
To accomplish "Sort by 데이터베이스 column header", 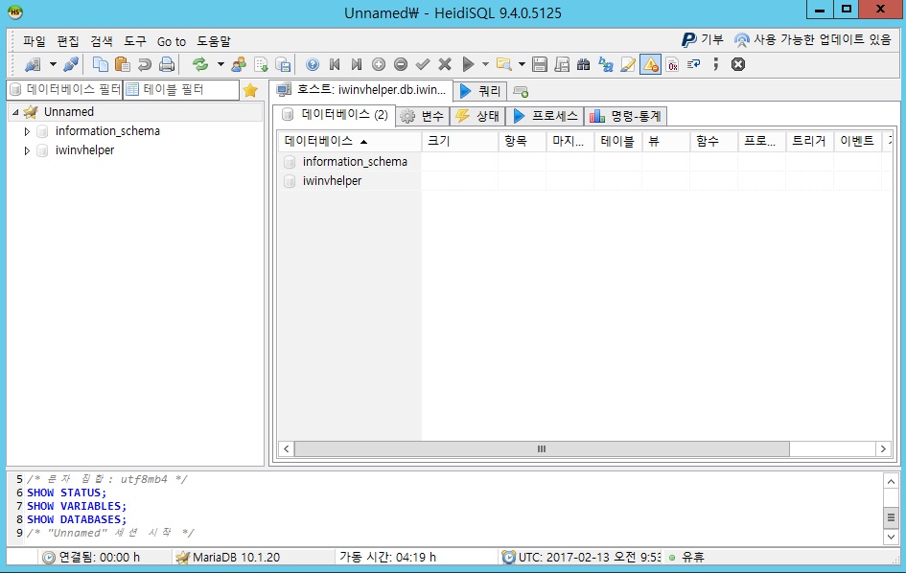I will (x=350, y=141).
